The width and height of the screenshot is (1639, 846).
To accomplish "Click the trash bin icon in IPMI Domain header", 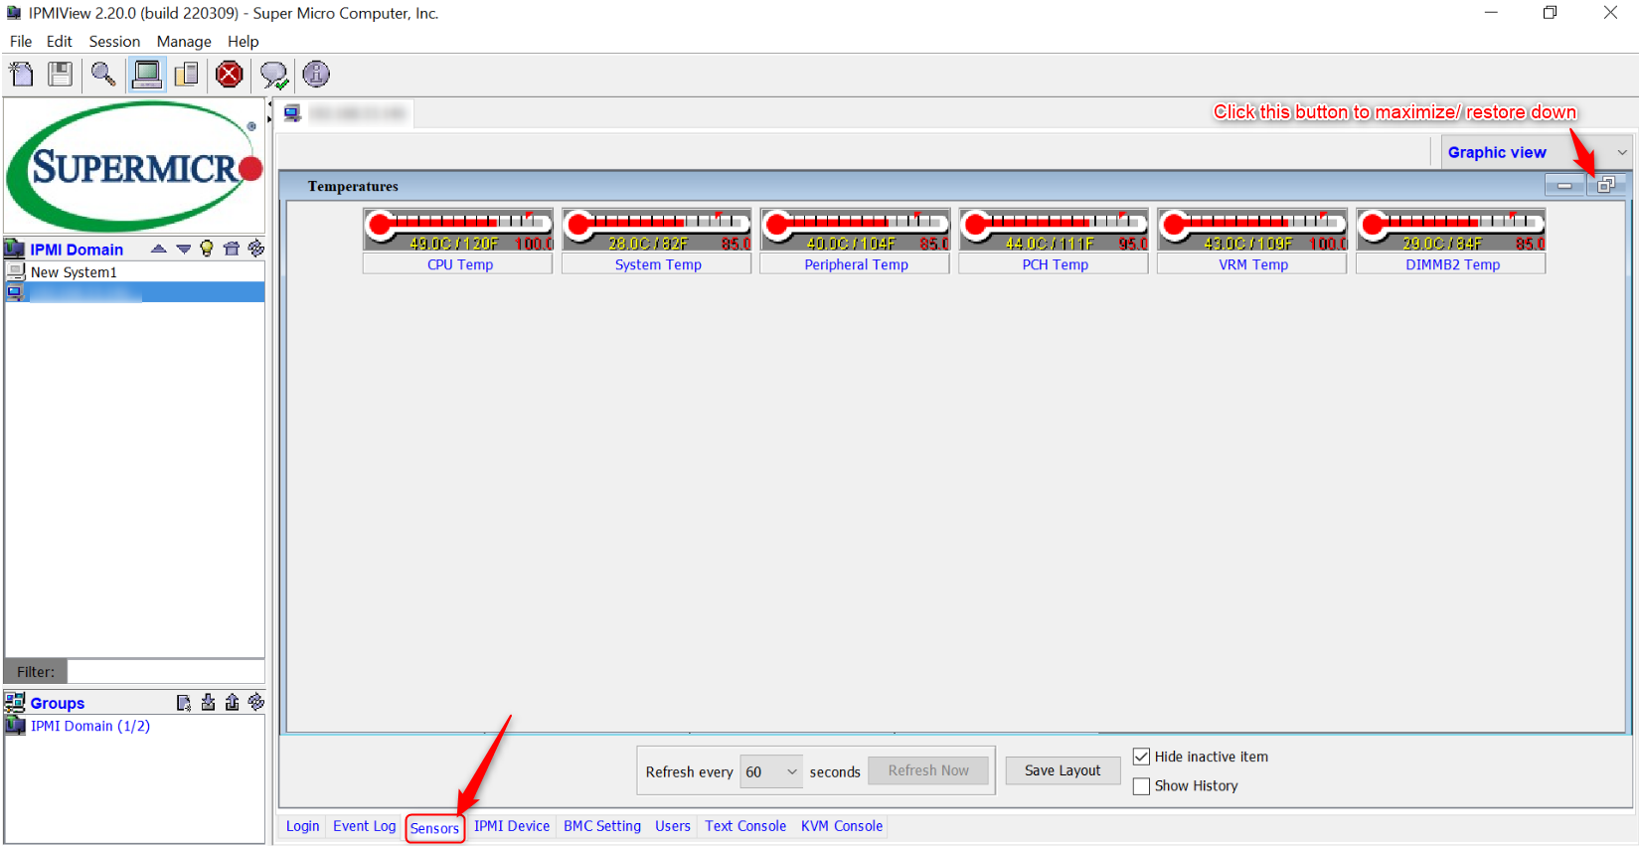I will (x=232, y=249).
